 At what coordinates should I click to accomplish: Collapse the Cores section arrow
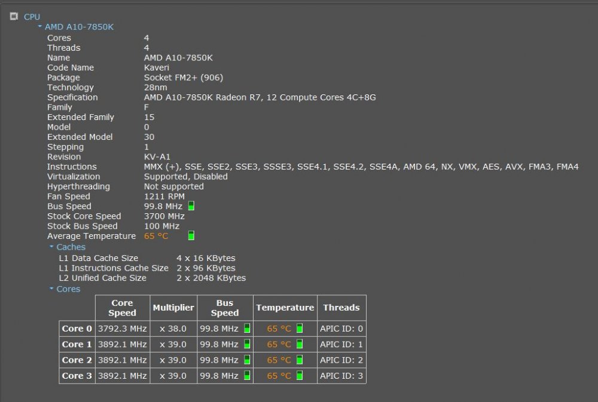(x=51, y=289)
